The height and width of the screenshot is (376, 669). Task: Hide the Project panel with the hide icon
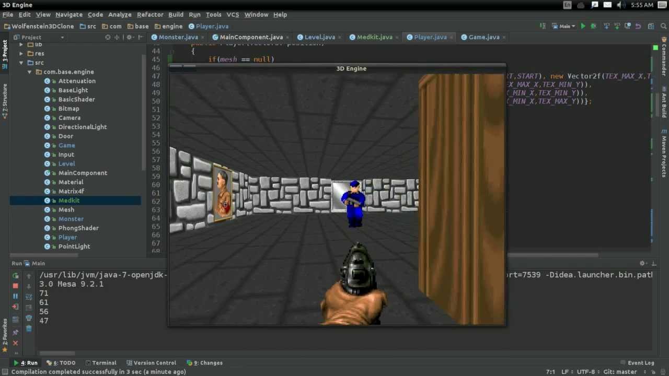point(141,37)
